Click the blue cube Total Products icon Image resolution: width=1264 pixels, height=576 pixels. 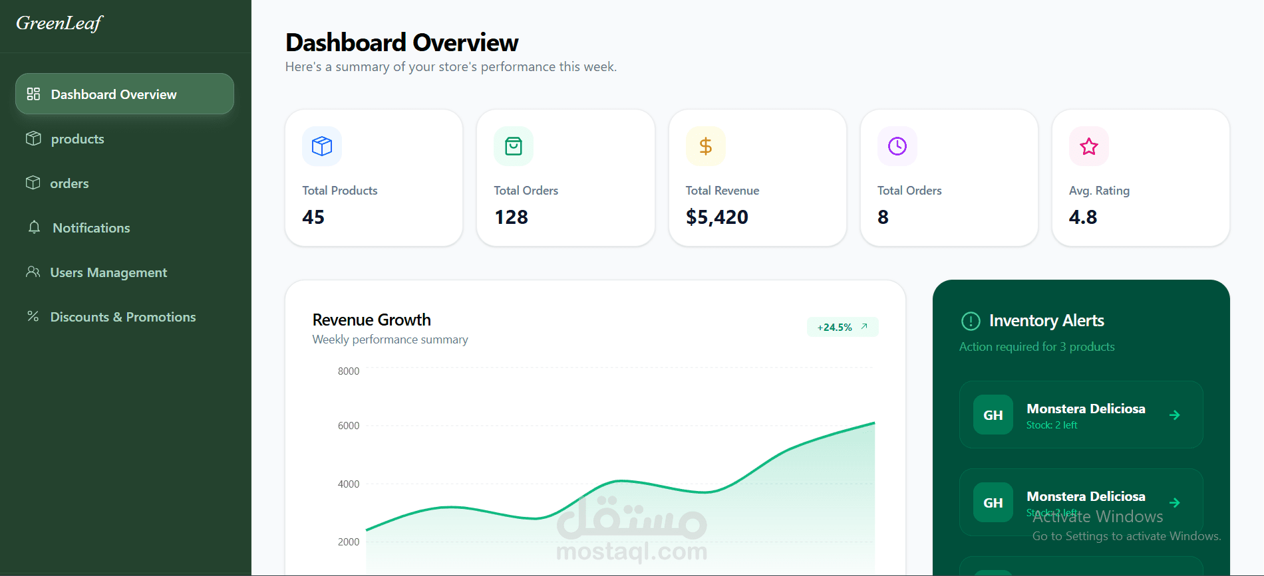point(322,146)
